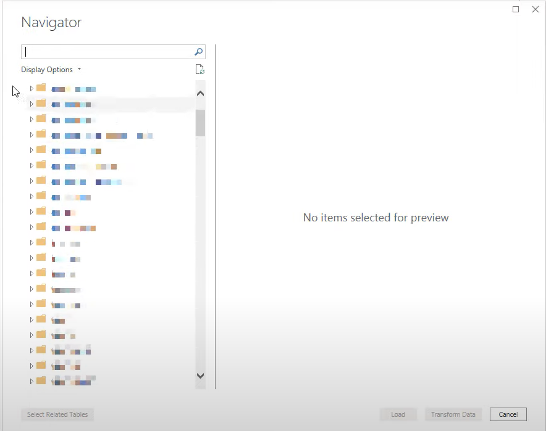This screenshot has height=431, width=546.
Task: Expand the second folder from the top
Action: coord(31,104)
